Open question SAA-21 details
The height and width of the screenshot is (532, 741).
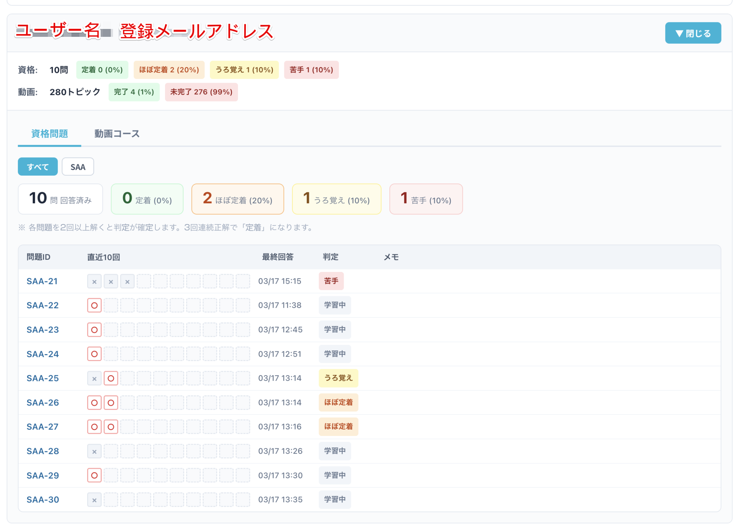(x=42, y=281)
